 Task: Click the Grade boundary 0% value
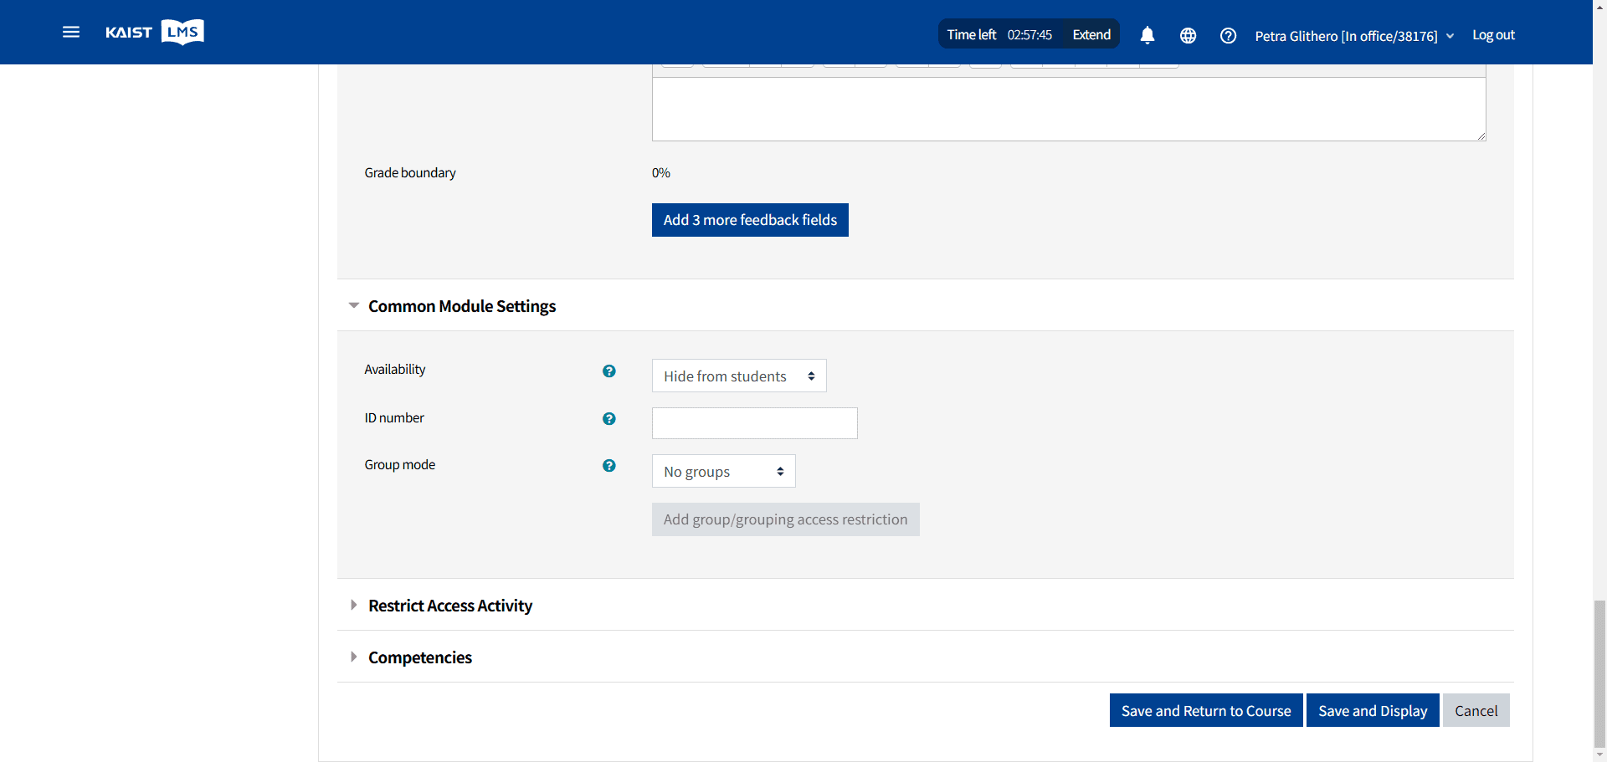(661, 172)
